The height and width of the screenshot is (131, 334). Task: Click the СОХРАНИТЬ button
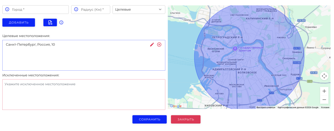click(x=149, y=119)
